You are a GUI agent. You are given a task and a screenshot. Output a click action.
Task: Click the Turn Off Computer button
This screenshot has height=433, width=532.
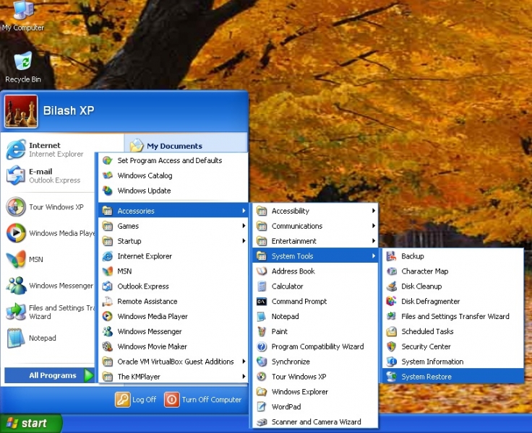[203, 399]
